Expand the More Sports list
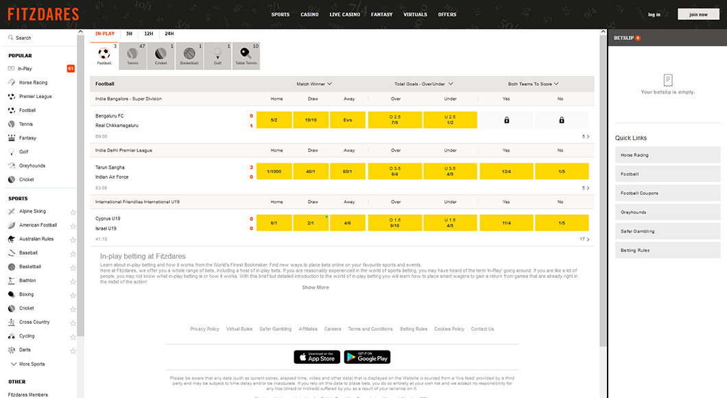The height and width of the screenshot is (398, 727). coord(28,364)
